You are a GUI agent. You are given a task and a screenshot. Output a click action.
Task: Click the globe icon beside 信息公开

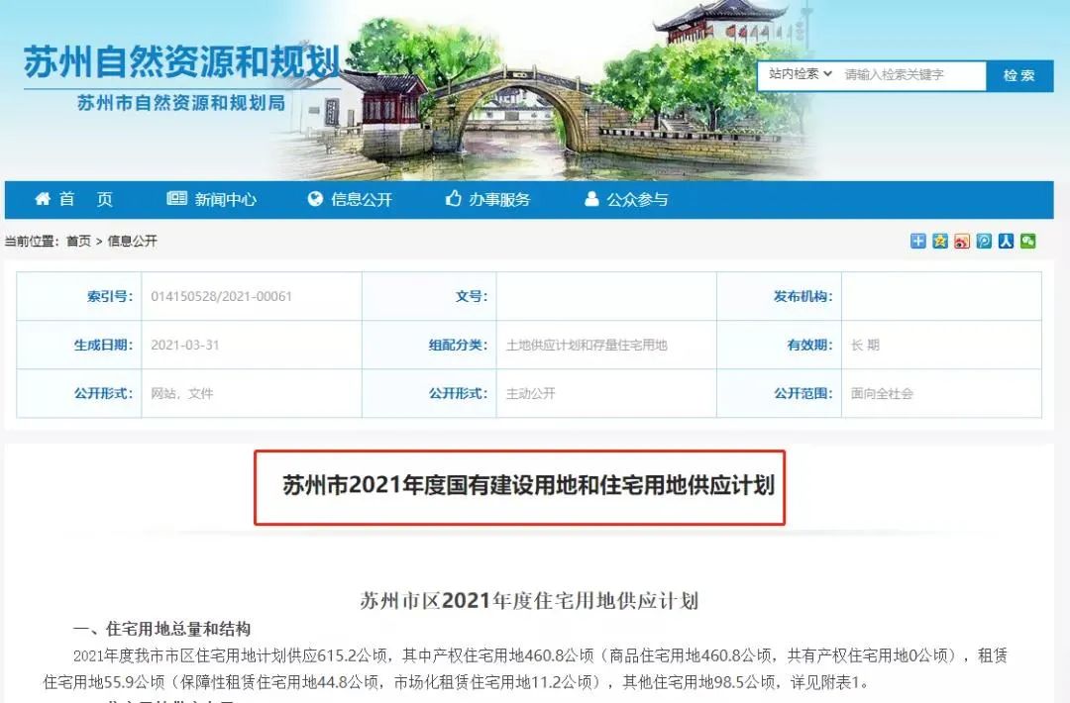pyautogui.click(x=315, y=198)
